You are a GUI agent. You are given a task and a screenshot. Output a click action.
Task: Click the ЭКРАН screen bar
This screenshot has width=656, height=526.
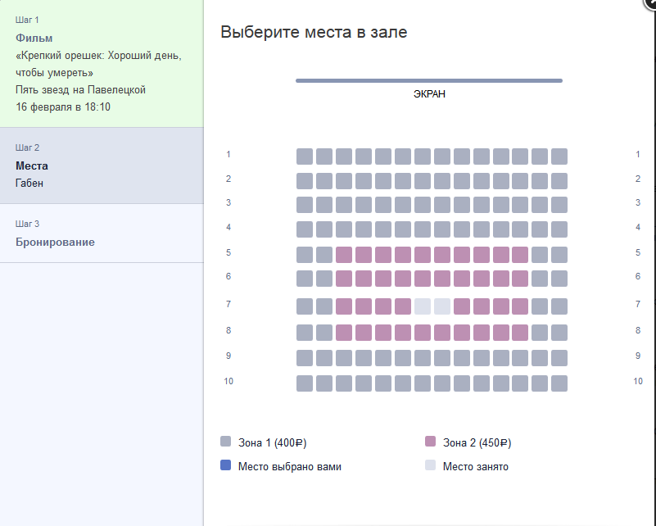pos(429,80)
